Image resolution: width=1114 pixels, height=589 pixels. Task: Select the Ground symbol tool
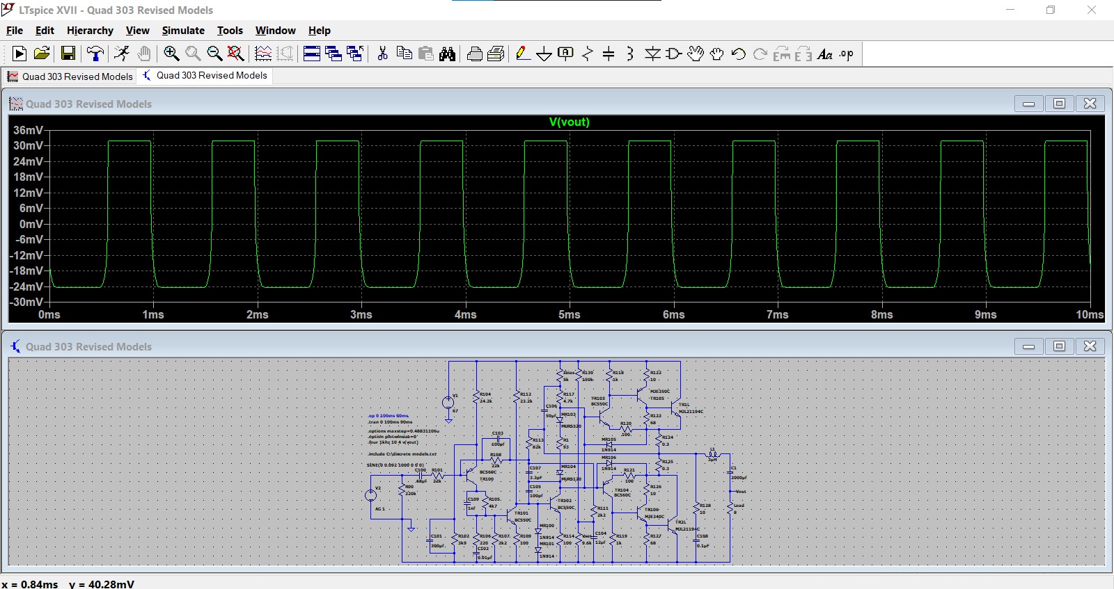pyautogui.click(x=544, y=54)
